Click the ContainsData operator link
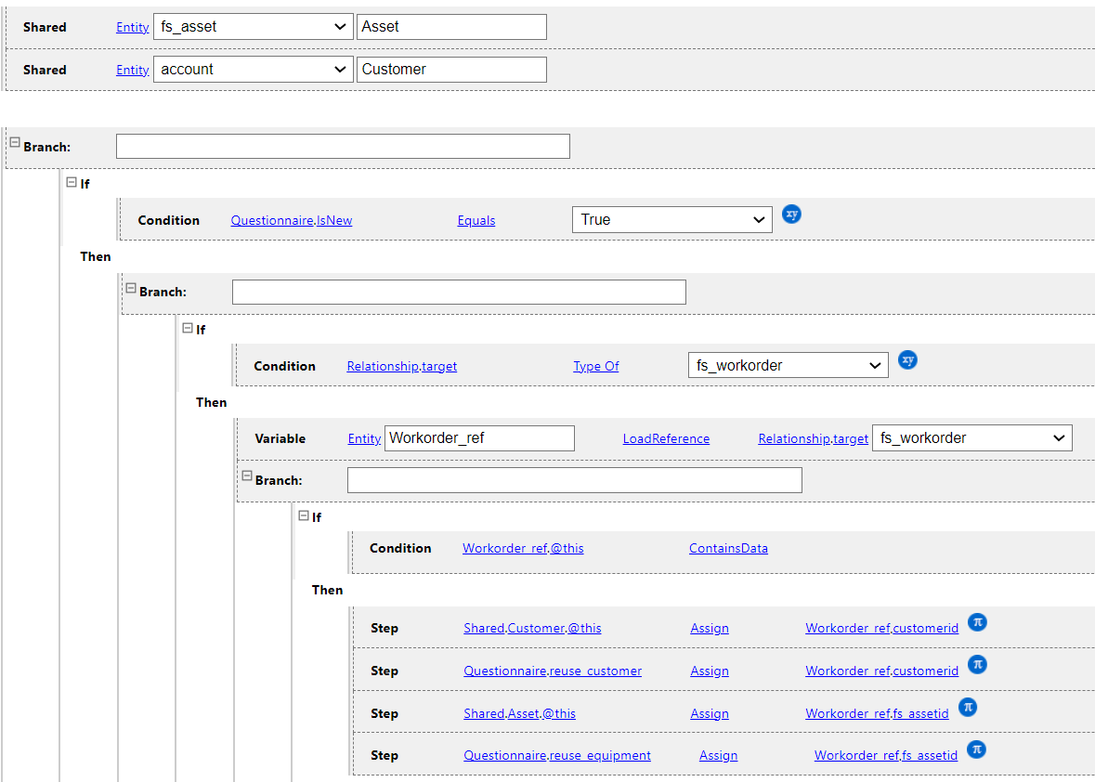 [x=728, y=549]
